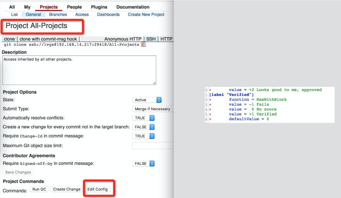Copy the git clone command via clipboard icon

click(143, 45)
